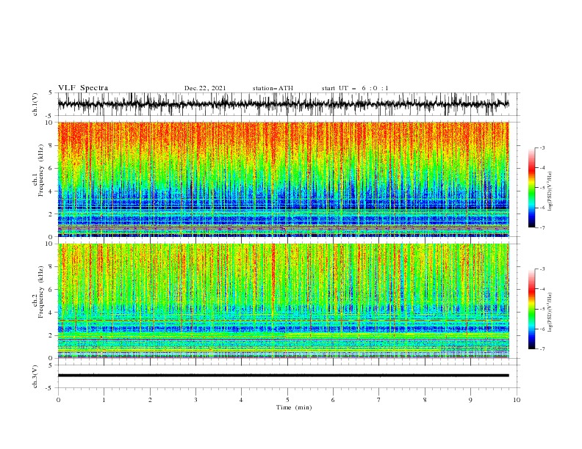
Task: Click the "-4" tick on ch.2 colorbar
Action: pyautogui.click(x=542, y=289)
